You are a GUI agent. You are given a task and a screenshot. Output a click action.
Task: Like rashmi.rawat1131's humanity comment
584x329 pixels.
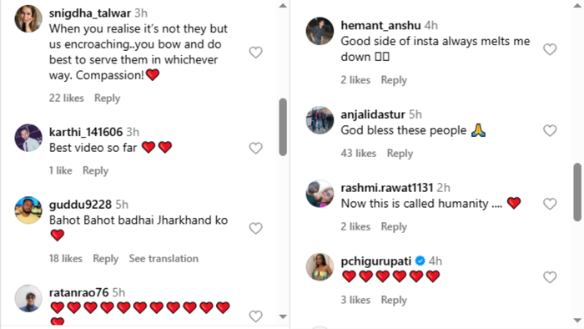click(x=550, y=204)
